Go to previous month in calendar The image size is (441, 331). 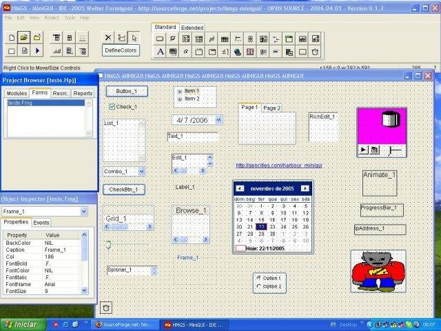point(240,188)
